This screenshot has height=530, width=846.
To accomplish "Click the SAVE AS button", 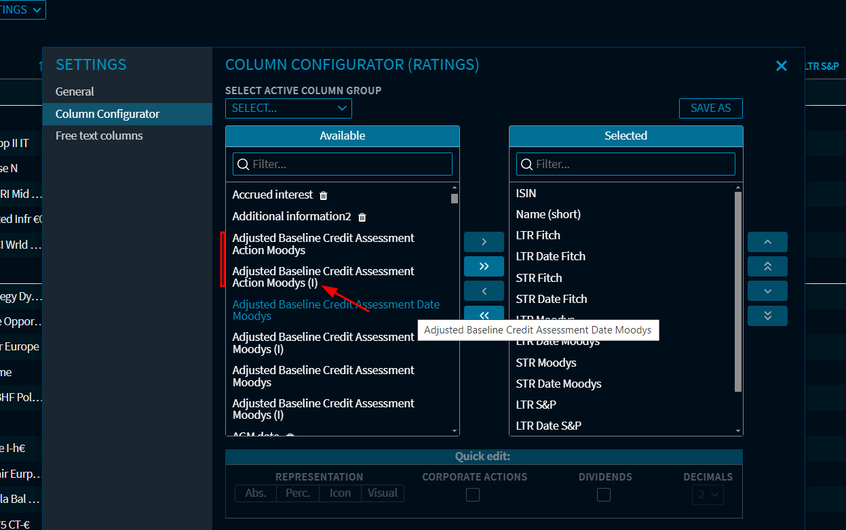I will (x=710, y=108).
